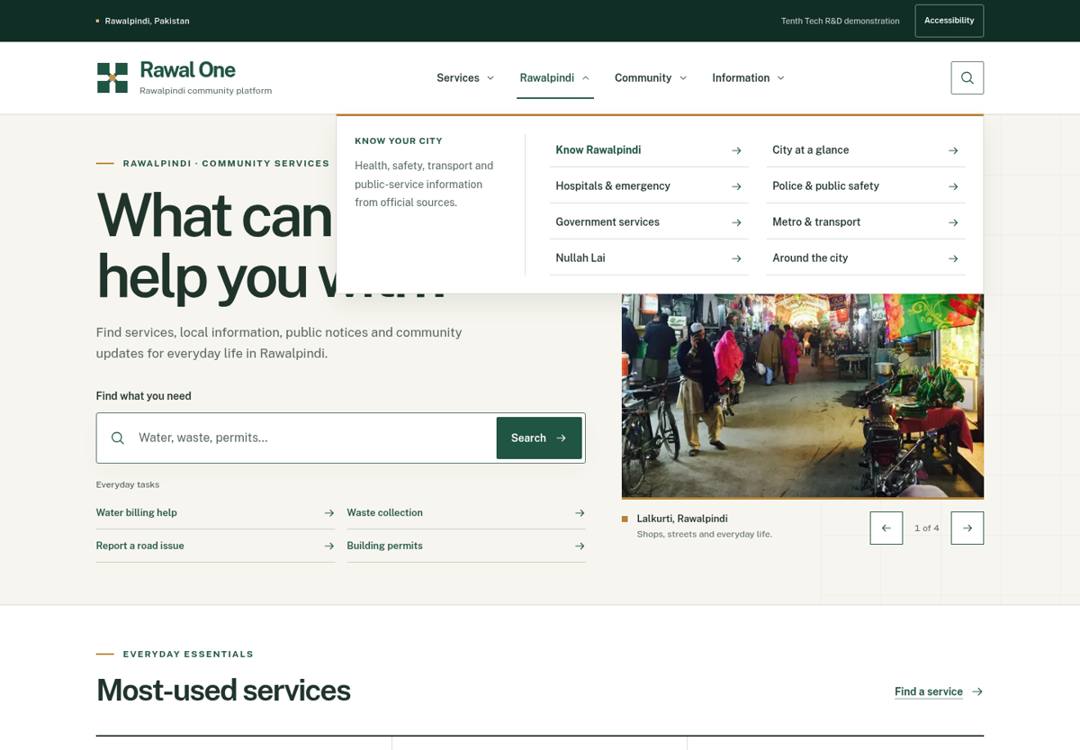Open Government services link
Screen dimensions: 1080x750
tap(649, 222)
